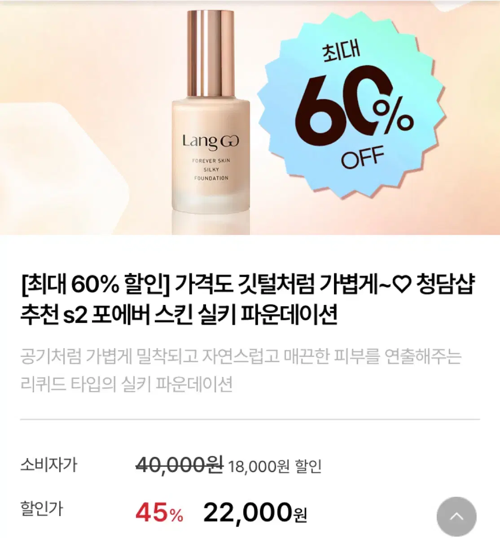Screen dimensions: 500x538
Task: Tap the OFF text in the badge
Action: 363,157
